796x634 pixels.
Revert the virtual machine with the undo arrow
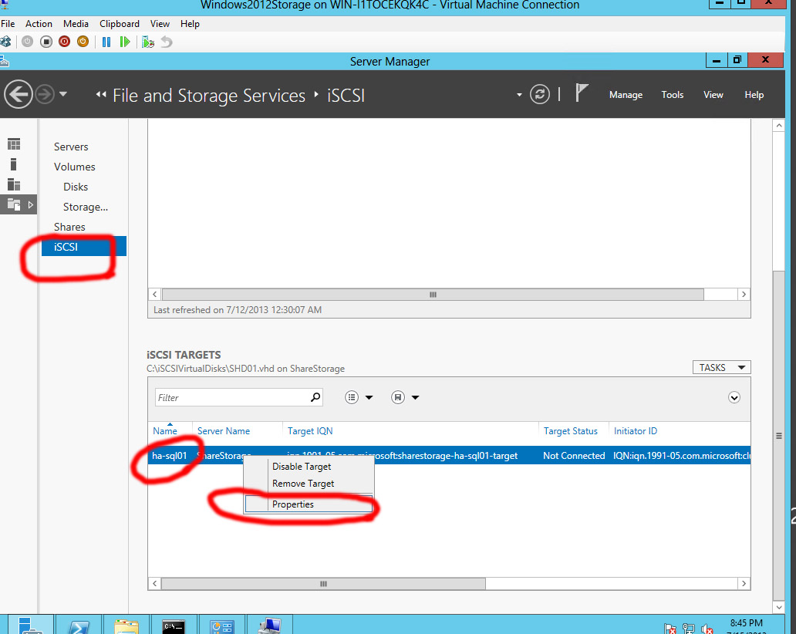click(166, 41)
